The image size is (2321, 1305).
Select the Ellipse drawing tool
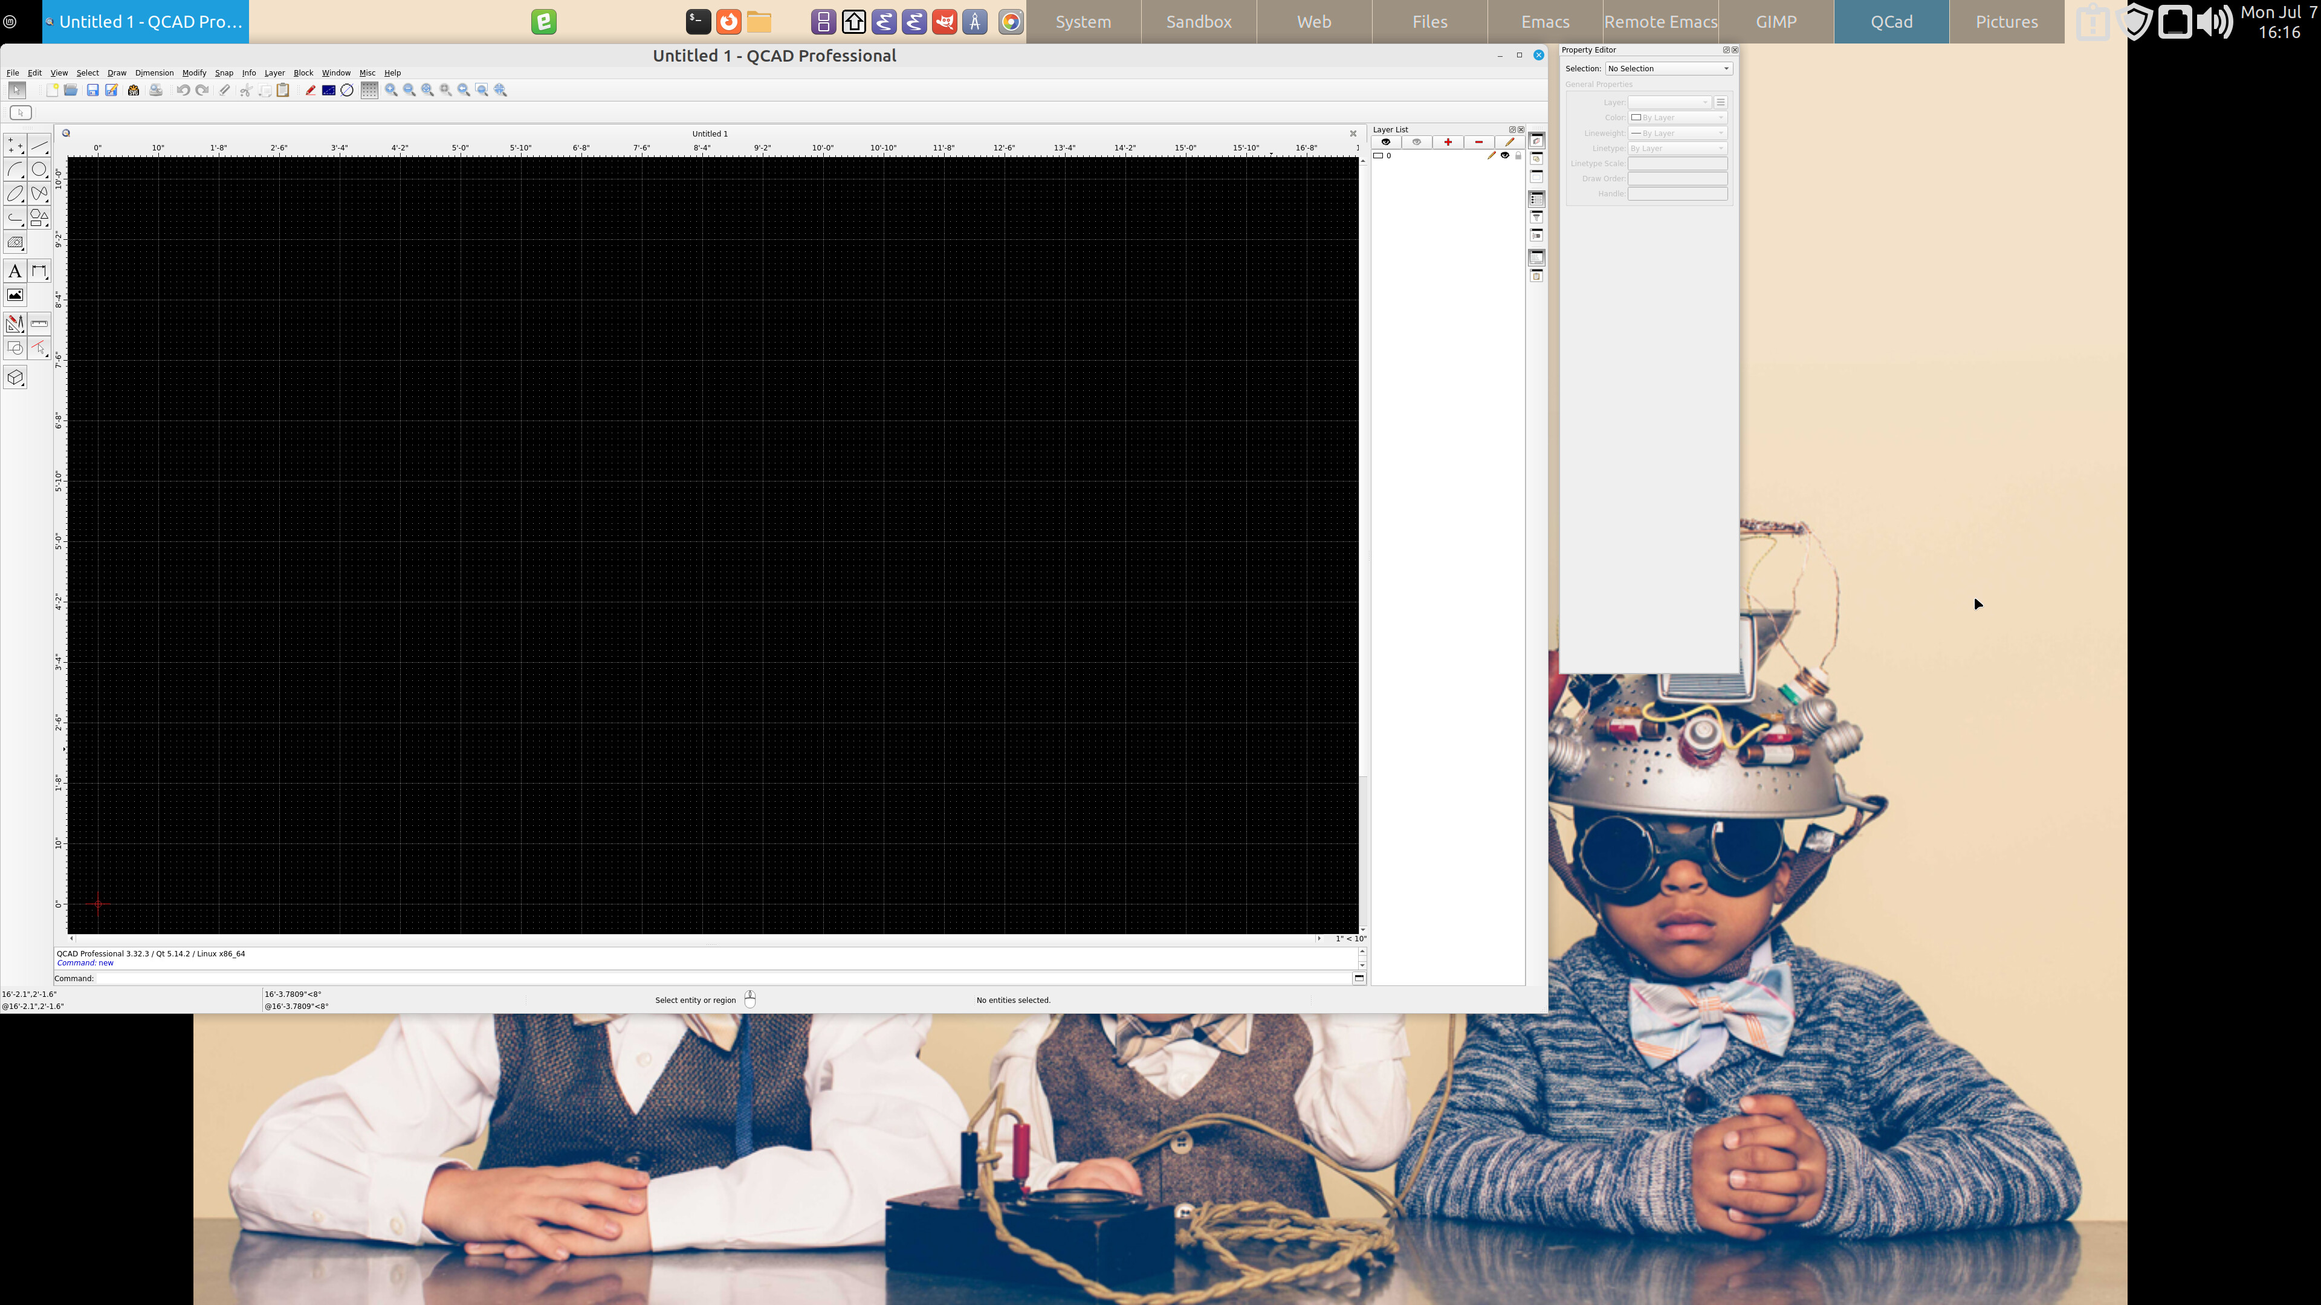(15, 193)
